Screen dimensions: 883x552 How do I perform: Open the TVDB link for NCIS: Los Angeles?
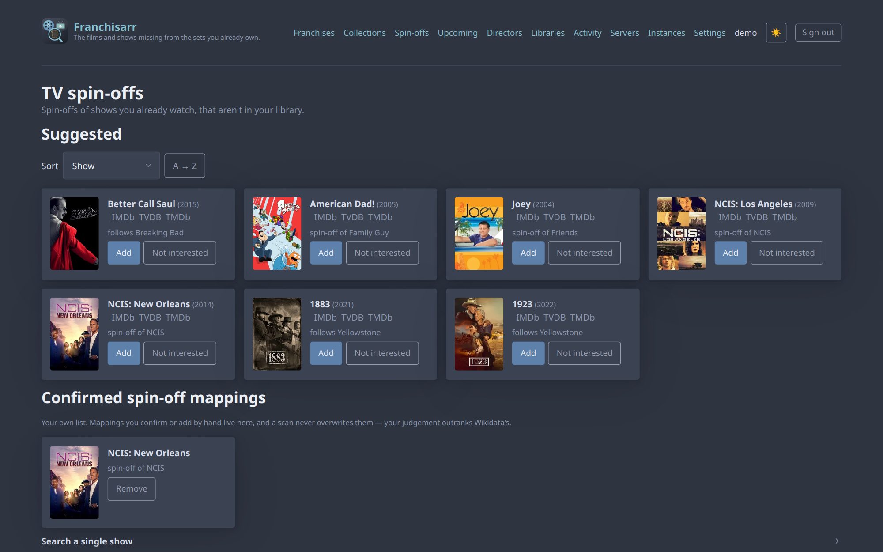[757, 217]
